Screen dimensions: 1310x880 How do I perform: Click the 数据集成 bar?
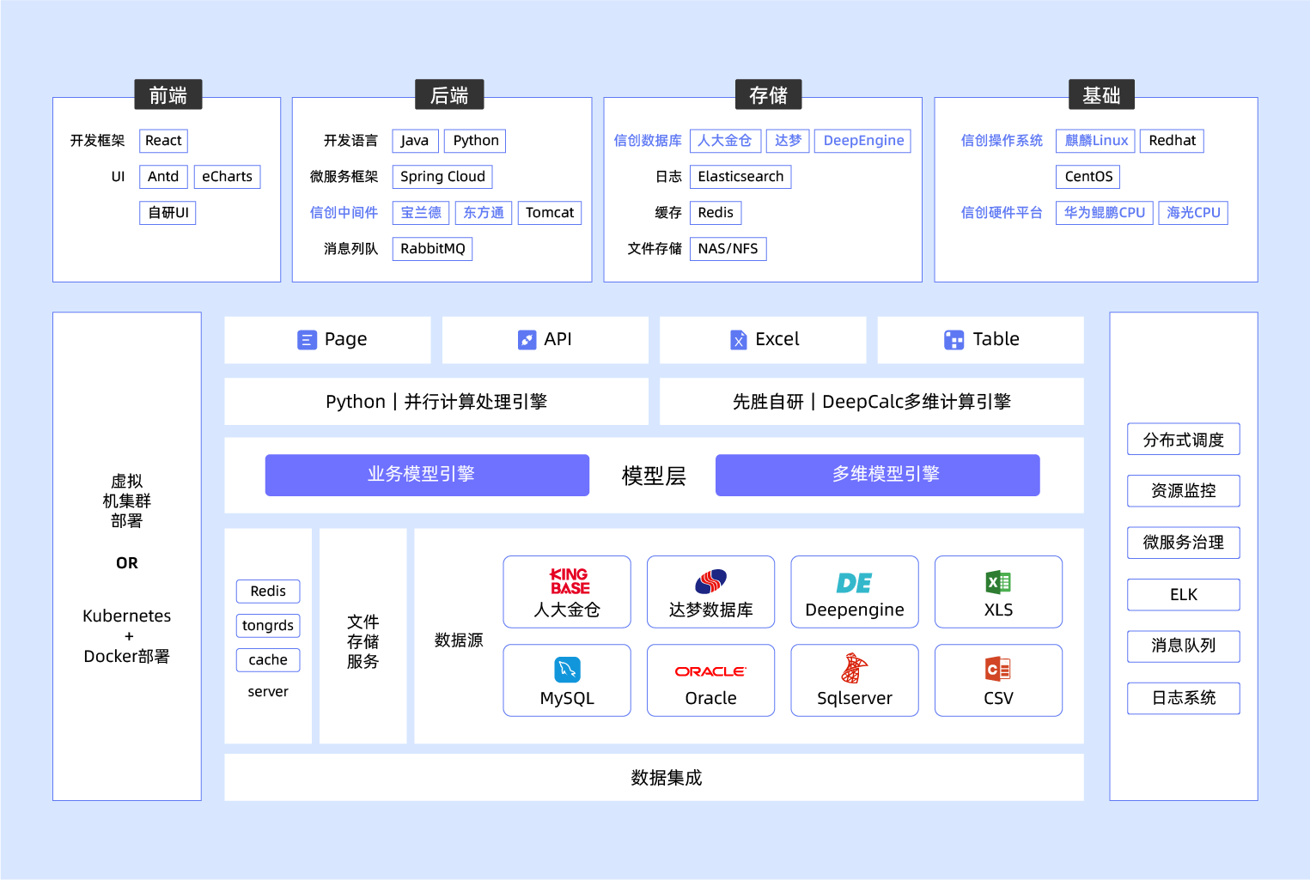[x=654, y=777]
